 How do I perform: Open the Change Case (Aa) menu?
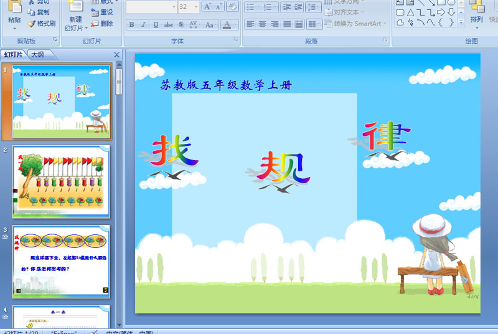[210, 24]
